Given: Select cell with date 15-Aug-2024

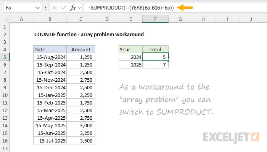Looking at the screenshot, I should 50,57.
